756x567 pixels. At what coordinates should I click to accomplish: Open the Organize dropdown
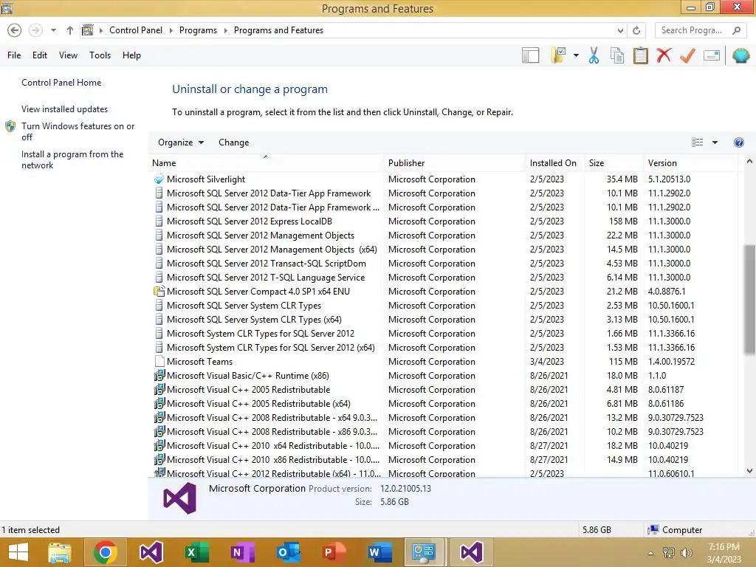pyautogui.click(x=181, y=142)
